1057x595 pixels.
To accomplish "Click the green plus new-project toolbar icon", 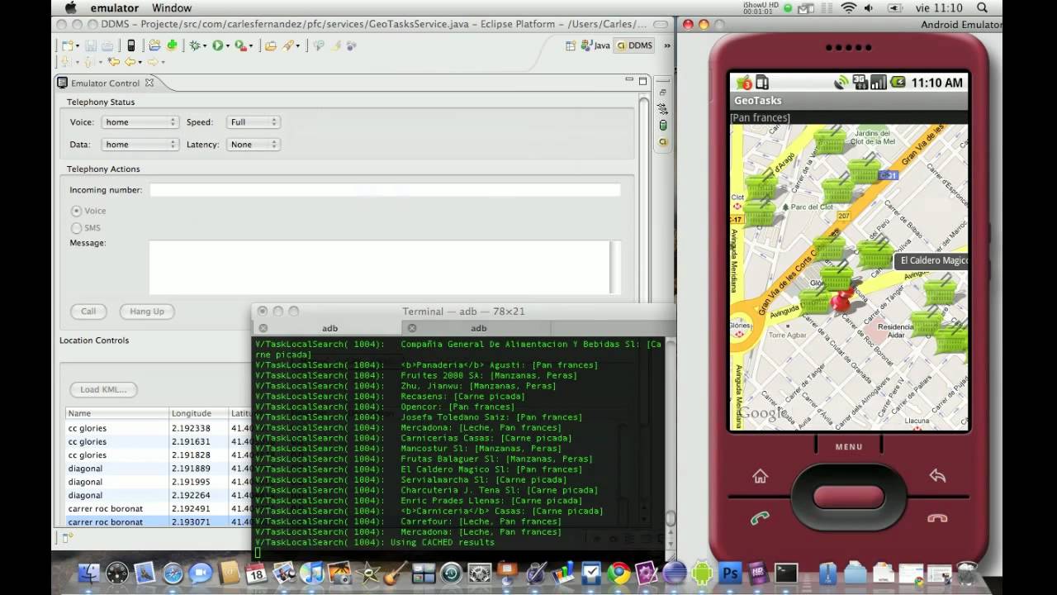I will pos(172,45).
